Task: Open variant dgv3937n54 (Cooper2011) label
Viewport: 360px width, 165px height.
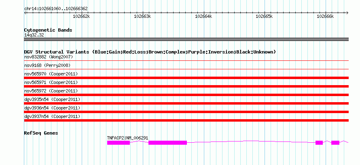Action: pyautogui.click(x=52, y=116)
